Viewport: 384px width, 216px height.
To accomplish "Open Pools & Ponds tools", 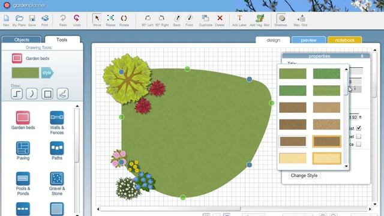I will click(x=23, y=184).
